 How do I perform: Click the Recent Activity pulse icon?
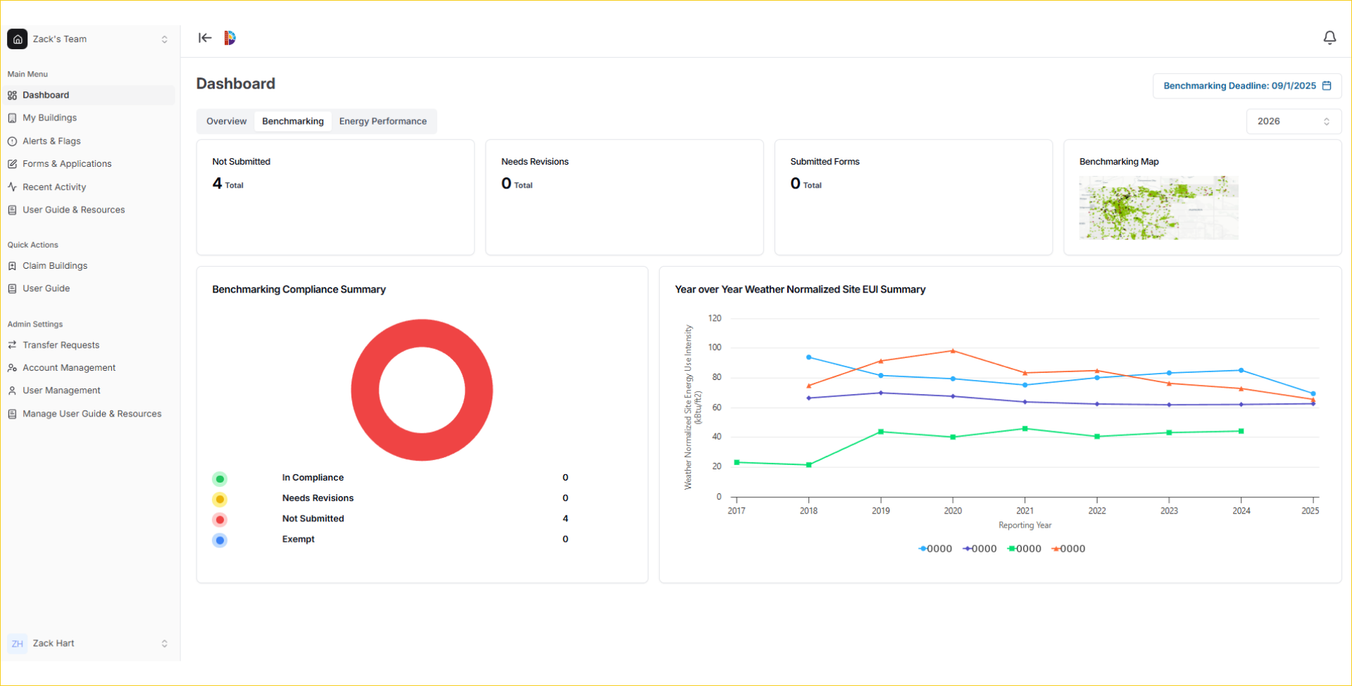coord(12,187)
